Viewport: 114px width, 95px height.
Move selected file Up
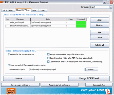[100, 32]
